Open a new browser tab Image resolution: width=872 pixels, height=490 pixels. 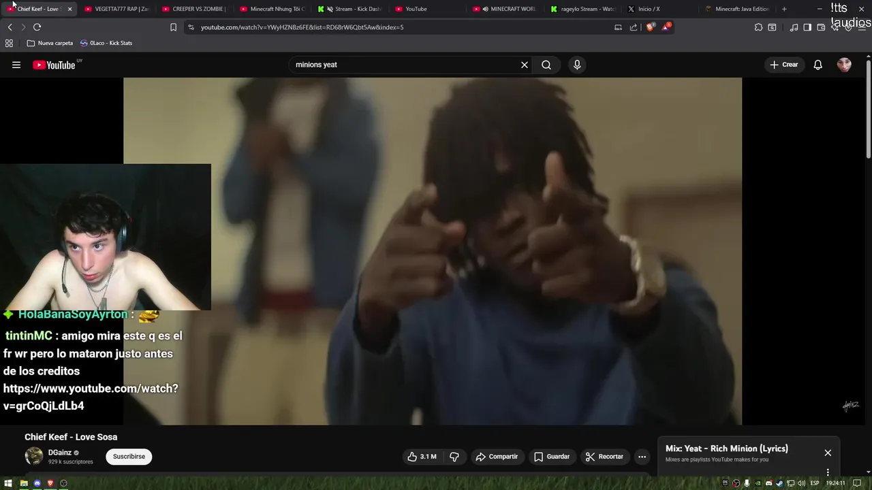click(784, 9)
